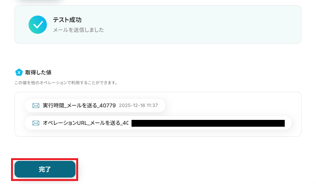Screen dimensions: 316x184
Task: Click the blacked-out URL value bar
Action: pyautogui.click(x=208, y=123)
